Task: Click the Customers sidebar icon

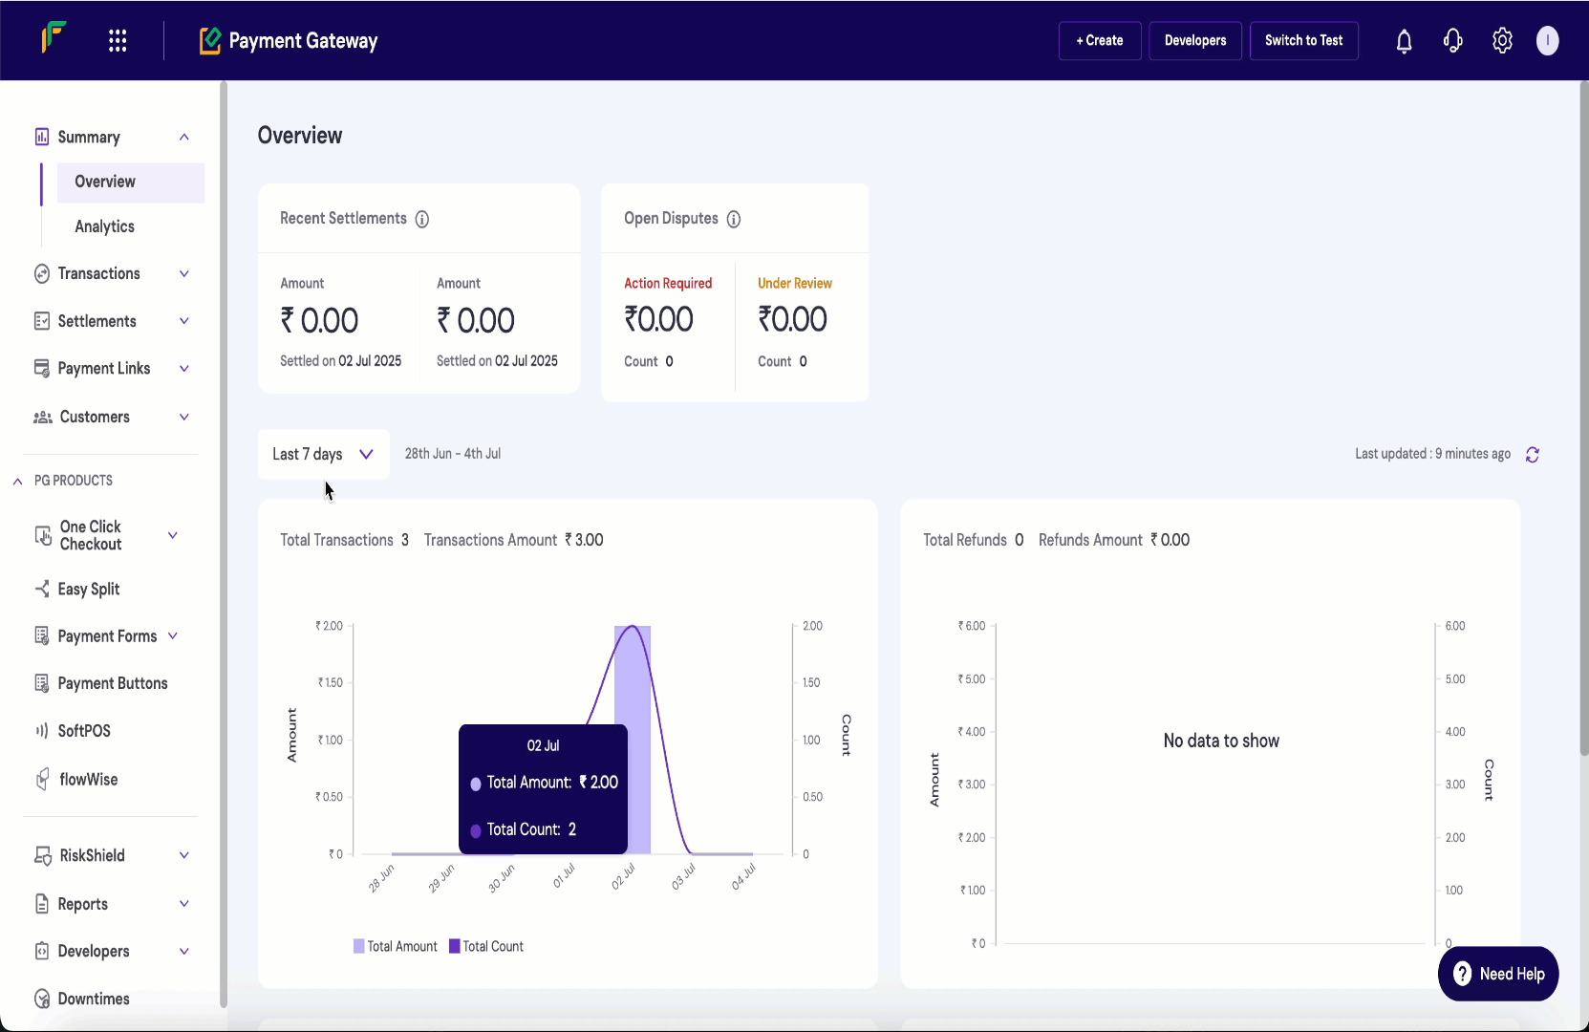Action: pyautogui.click(x=42, y=417)
